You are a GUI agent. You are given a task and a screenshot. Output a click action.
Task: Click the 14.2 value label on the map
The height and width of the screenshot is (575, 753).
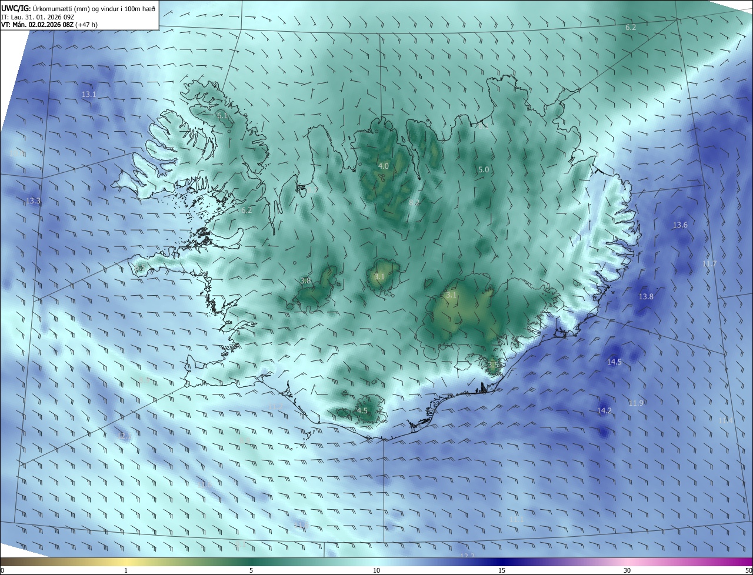point(604,411)
